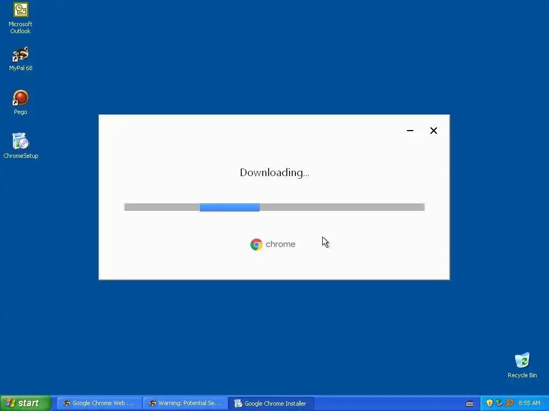The image size is (549, 411).
Task: Select the Pego desktop shortcut
Action: pyautogui.click(x=21, y=102)
